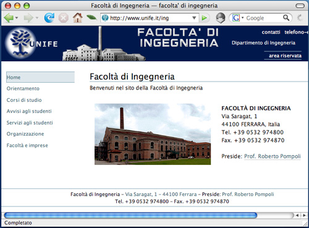Click the Forward arrow button
Viewport: 309px width, 228px height.
28,18
